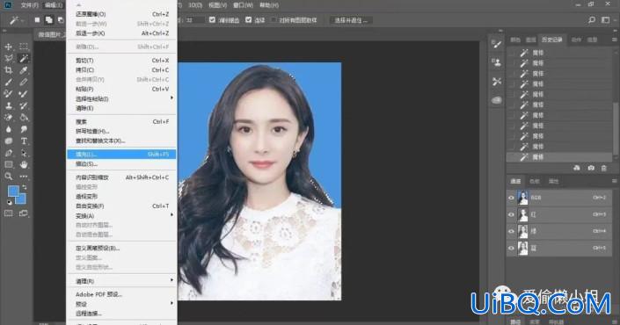Screen dimensions: 620x325
Task: Open the workspace switcher icon
Action: [x=605, y=19]
